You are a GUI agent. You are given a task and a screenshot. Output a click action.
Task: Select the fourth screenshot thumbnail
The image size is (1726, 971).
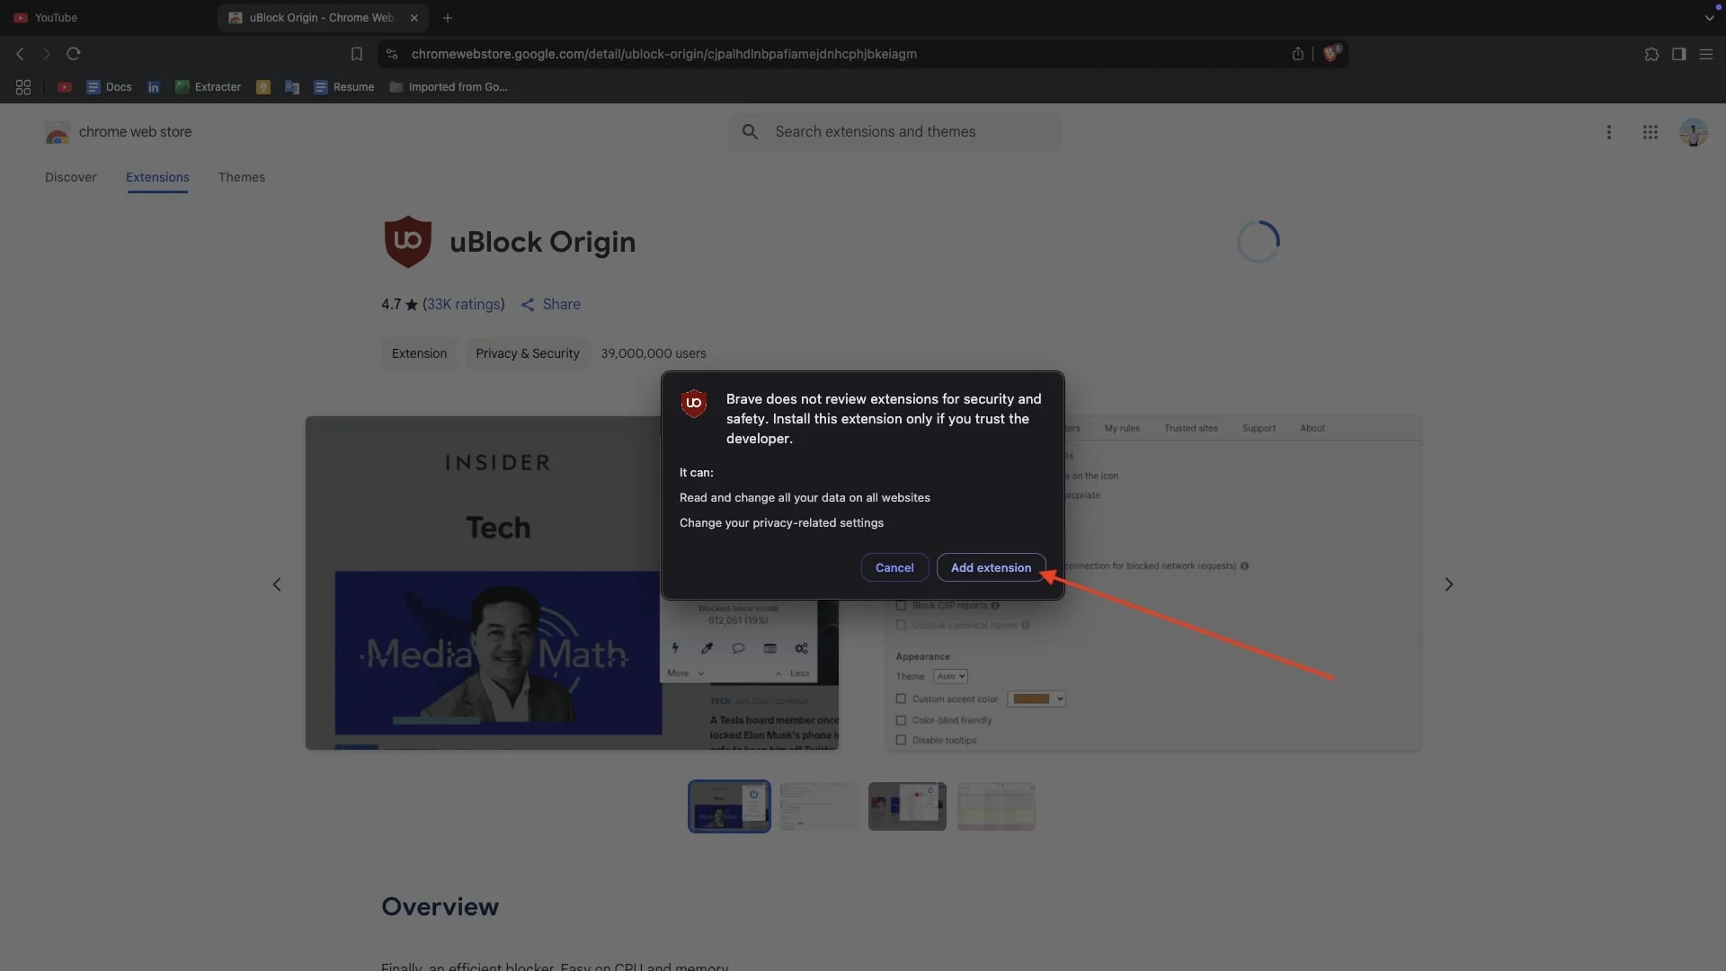tap(996, 806)
